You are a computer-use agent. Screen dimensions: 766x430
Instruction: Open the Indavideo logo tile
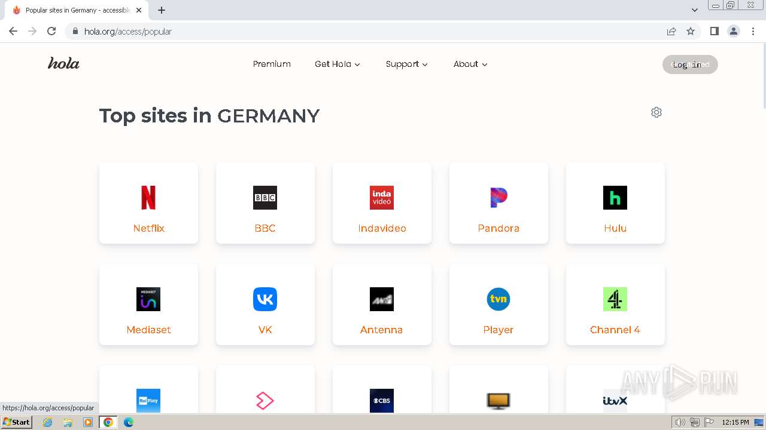382,198
